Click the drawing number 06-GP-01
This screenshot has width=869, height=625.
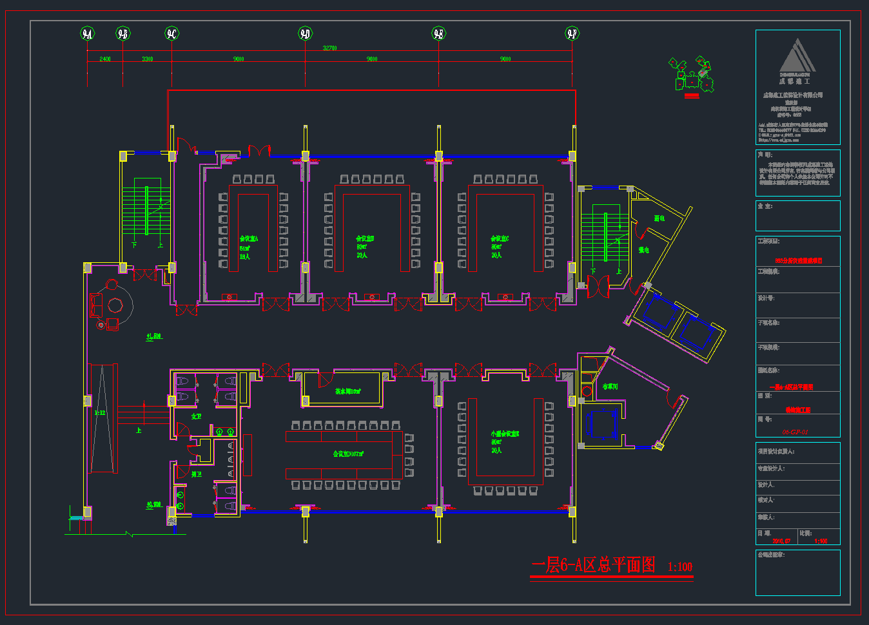(795, 432)
